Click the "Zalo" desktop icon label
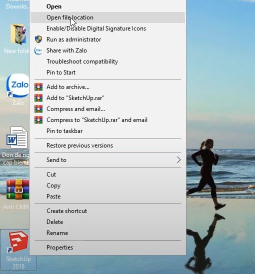 pos(18,103)
